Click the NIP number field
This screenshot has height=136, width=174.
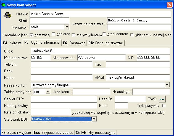[x=153, y=58]
